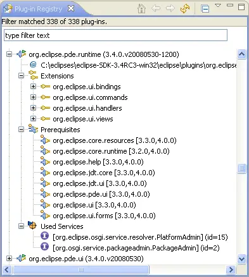Select org.eclipse.pde.runtime (3.4.0.v20080530-1200)
This screenshot has height=277, width=249.
point(104,54)
